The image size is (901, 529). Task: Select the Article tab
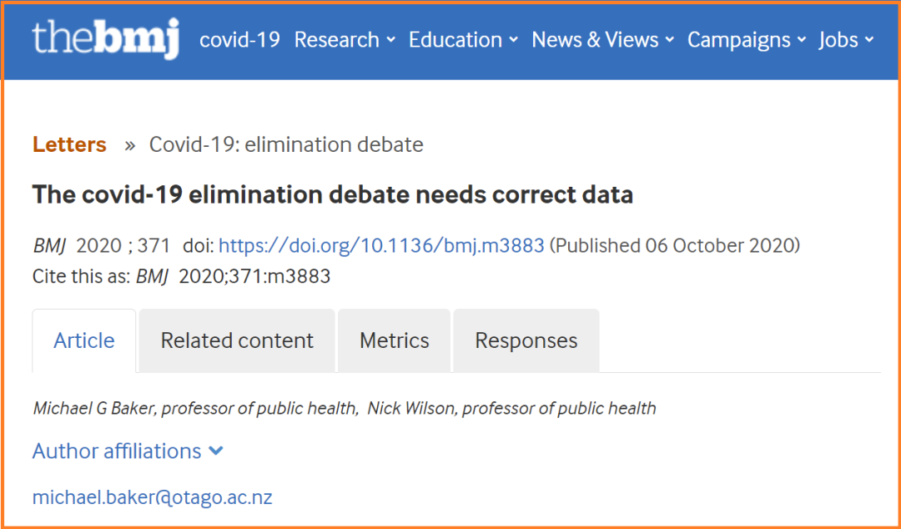pos(84,340)
